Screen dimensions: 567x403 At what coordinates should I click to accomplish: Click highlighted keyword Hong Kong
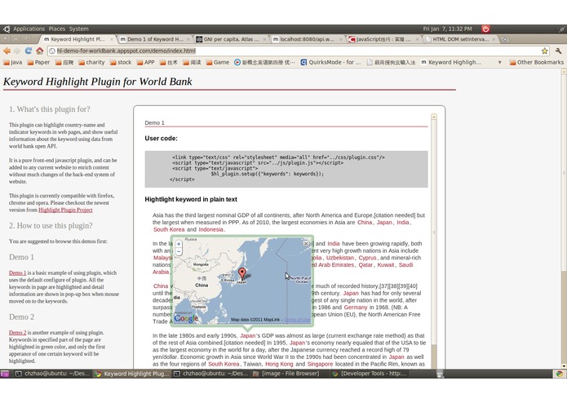tap(279, 365)
